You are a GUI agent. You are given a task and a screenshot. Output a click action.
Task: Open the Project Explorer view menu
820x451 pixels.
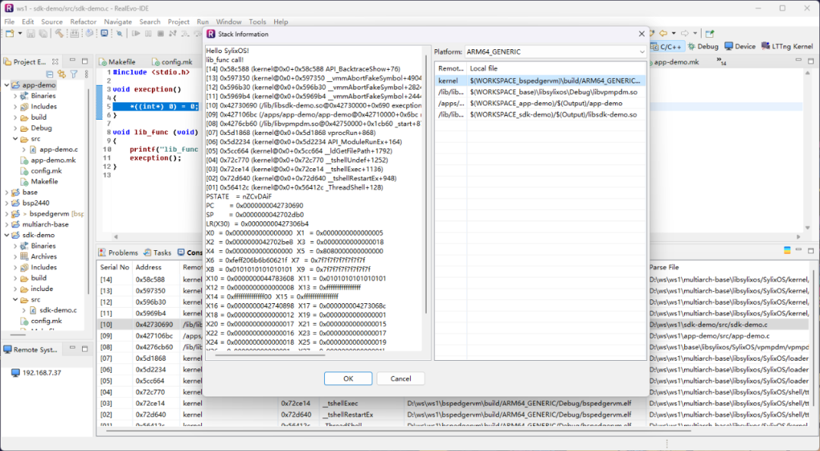pos(87,74)
